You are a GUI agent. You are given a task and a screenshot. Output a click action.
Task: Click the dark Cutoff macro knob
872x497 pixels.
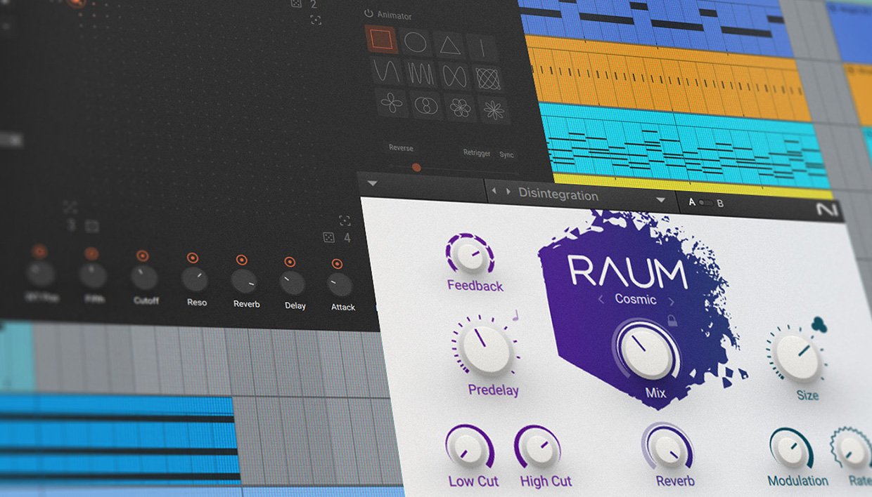tap(144, 278)
